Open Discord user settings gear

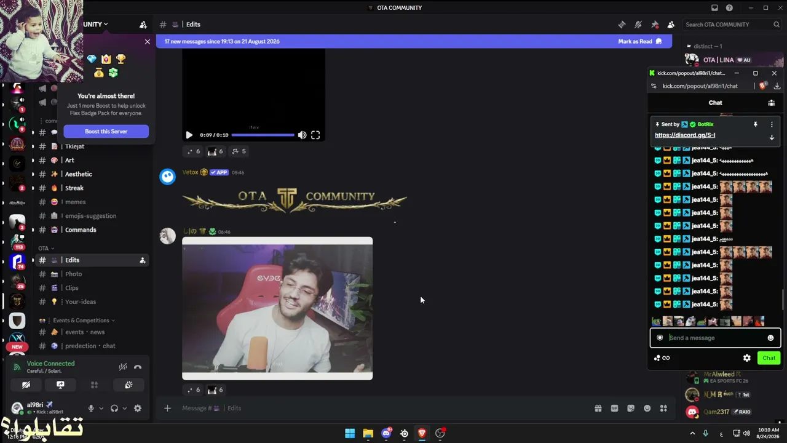[x=138, y=409]
